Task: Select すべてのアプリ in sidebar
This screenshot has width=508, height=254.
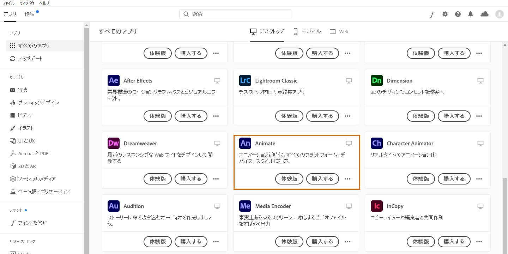Action: [x=44, y=46]
